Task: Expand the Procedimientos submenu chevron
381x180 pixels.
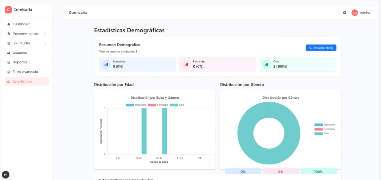Action: click(x=45, y=34)
